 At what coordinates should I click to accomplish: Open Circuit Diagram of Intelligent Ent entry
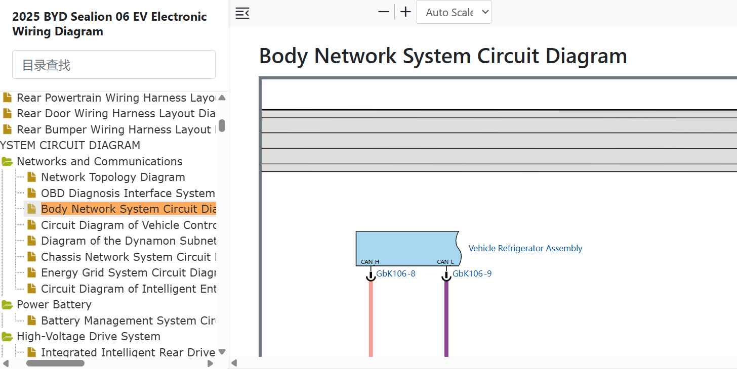tap(129, 289)
